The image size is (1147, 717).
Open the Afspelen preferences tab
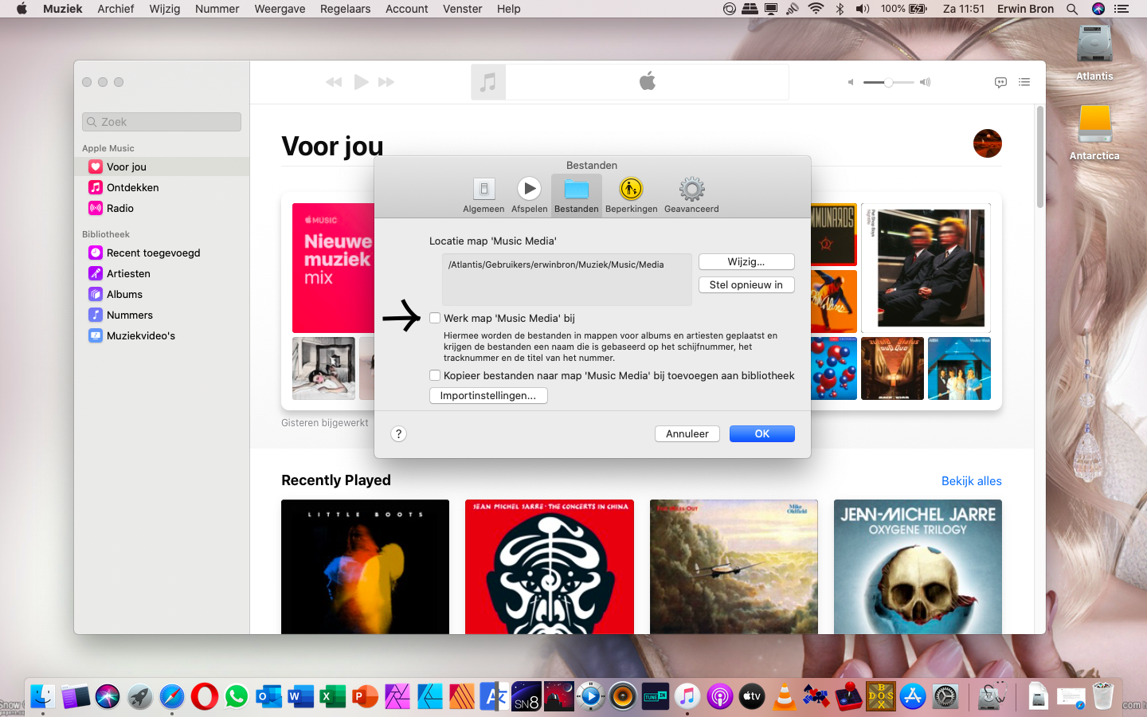529,195
